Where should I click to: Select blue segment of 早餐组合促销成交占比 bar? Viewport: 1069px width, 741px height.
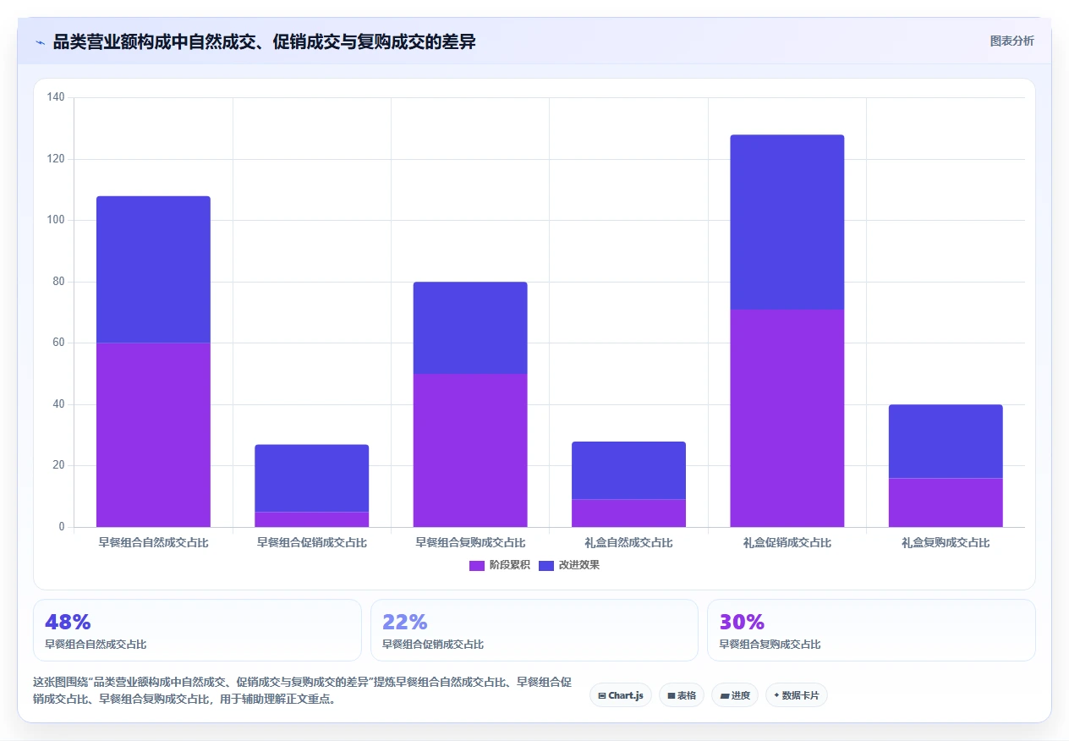coord(312,478)
